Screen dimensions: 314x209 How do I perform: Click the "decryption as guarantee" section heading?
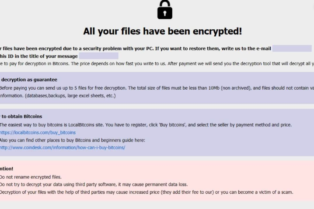tap(29, 80)
